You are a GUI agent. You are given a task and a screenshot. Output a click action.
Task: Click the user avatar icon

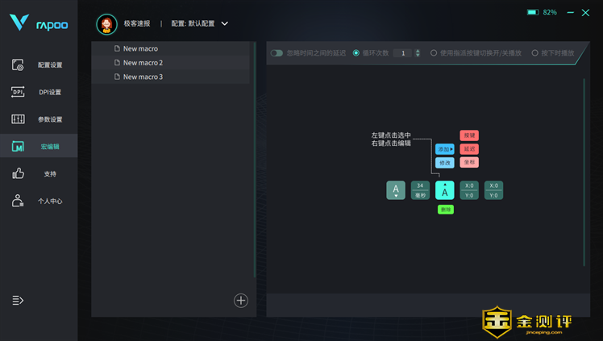[x=106, y=24]
